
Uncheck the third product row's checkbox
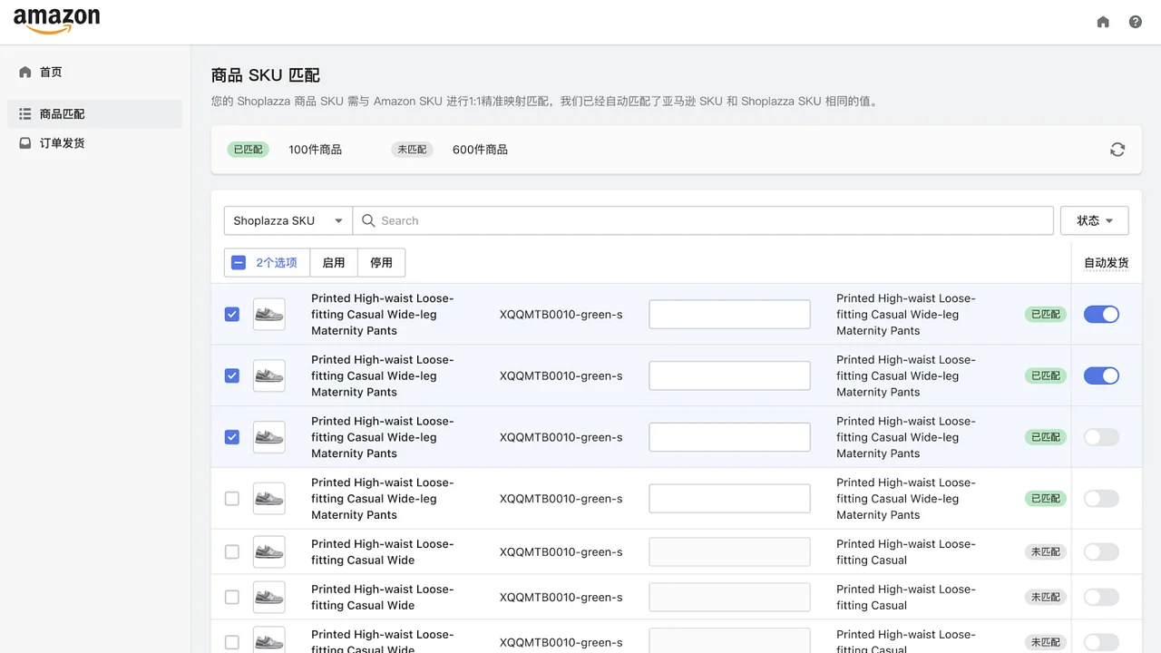click(232, 437)
